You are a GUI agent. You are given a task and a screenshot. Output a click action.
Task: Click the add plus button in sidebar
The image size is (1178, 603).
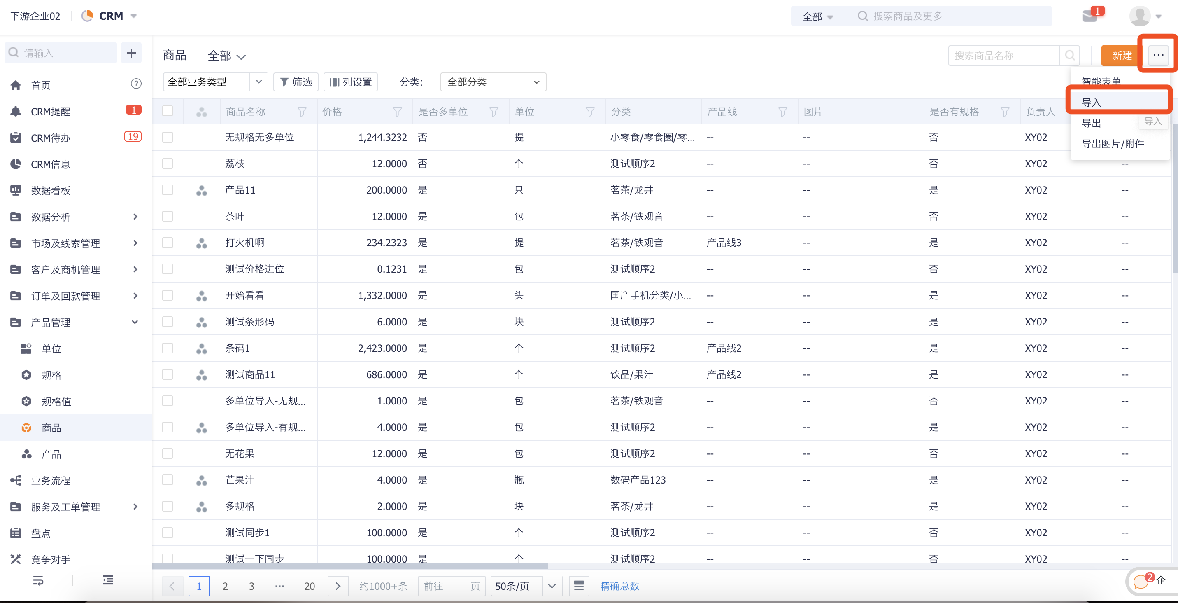point(131,53)
